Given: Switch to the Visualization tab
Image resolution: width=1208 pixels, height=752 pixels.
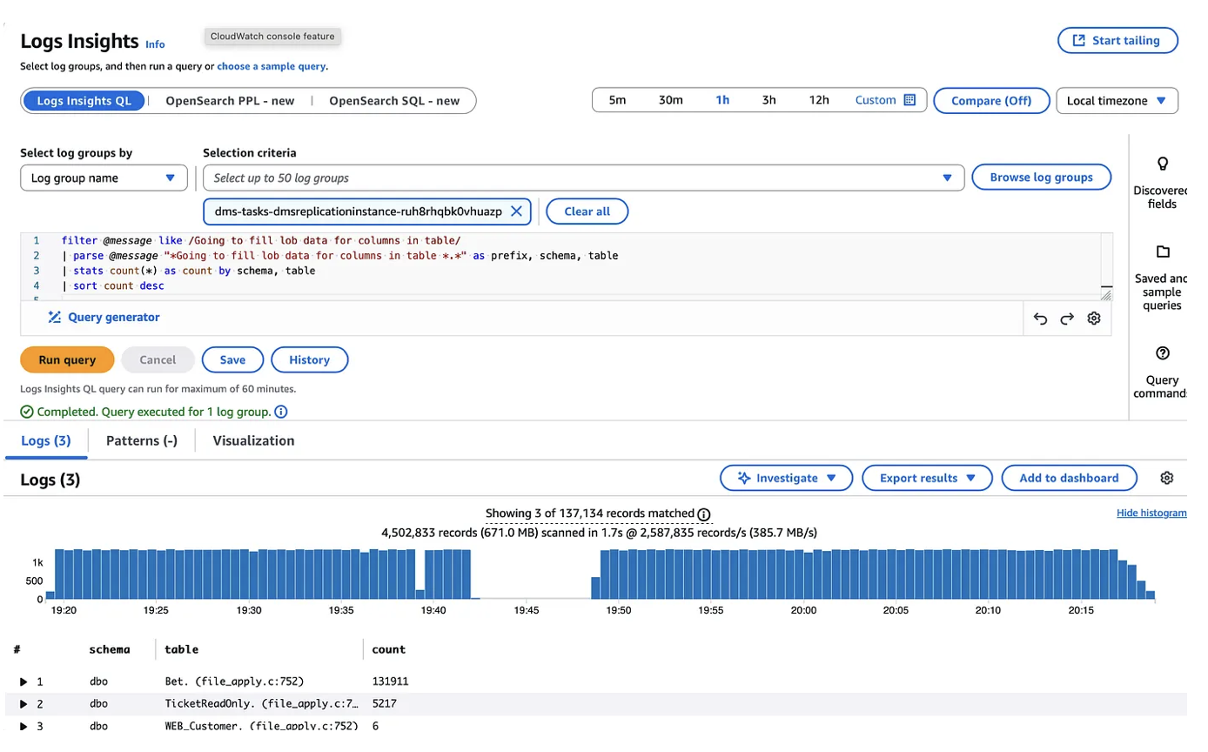Looking at the screenshot, I should pos(252,441).
